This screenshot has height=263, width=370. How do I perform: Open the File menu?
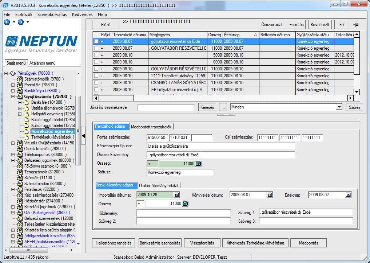(7, 15)
